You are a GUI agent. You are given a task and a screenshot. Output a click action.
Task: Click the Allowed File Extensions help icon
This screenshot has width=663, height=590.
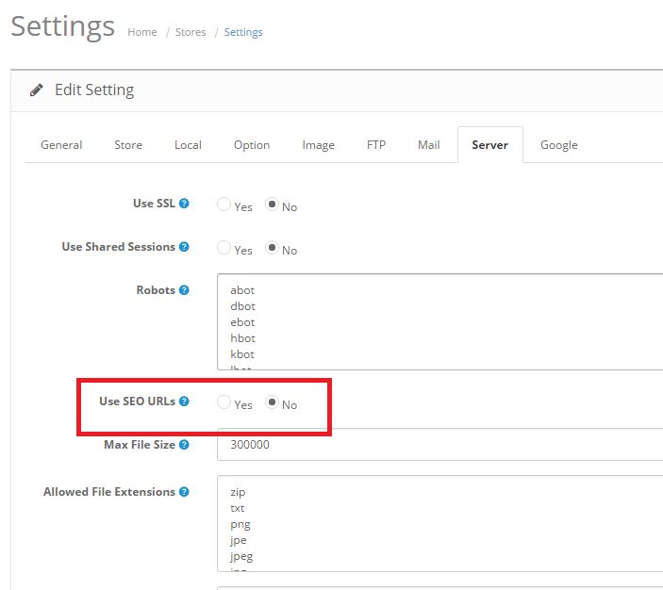(x=184, y=492)
